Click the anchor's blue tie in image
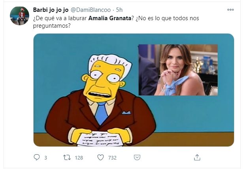The width and height of the screenshot is (245, 169). click(x=102, y=113)
